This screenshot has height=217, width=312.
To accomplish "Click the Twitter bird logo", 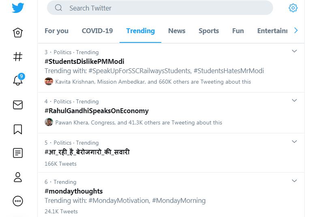I will click(18, 8).
